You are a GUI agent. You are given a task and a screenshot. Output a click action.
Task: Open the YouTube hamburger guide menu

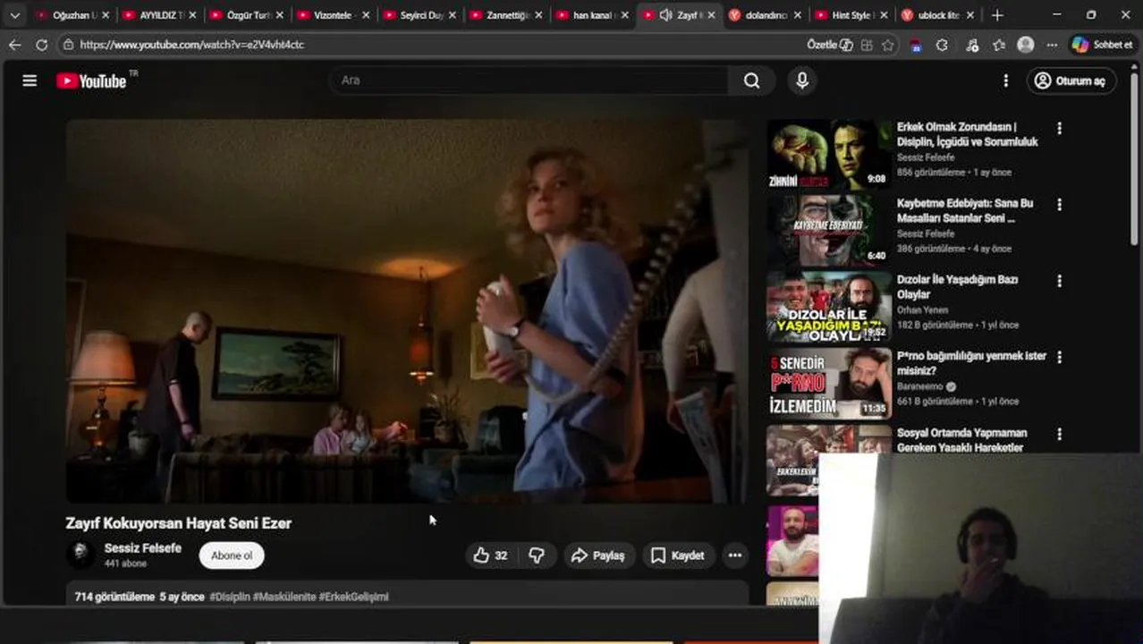tap(30, 80)
